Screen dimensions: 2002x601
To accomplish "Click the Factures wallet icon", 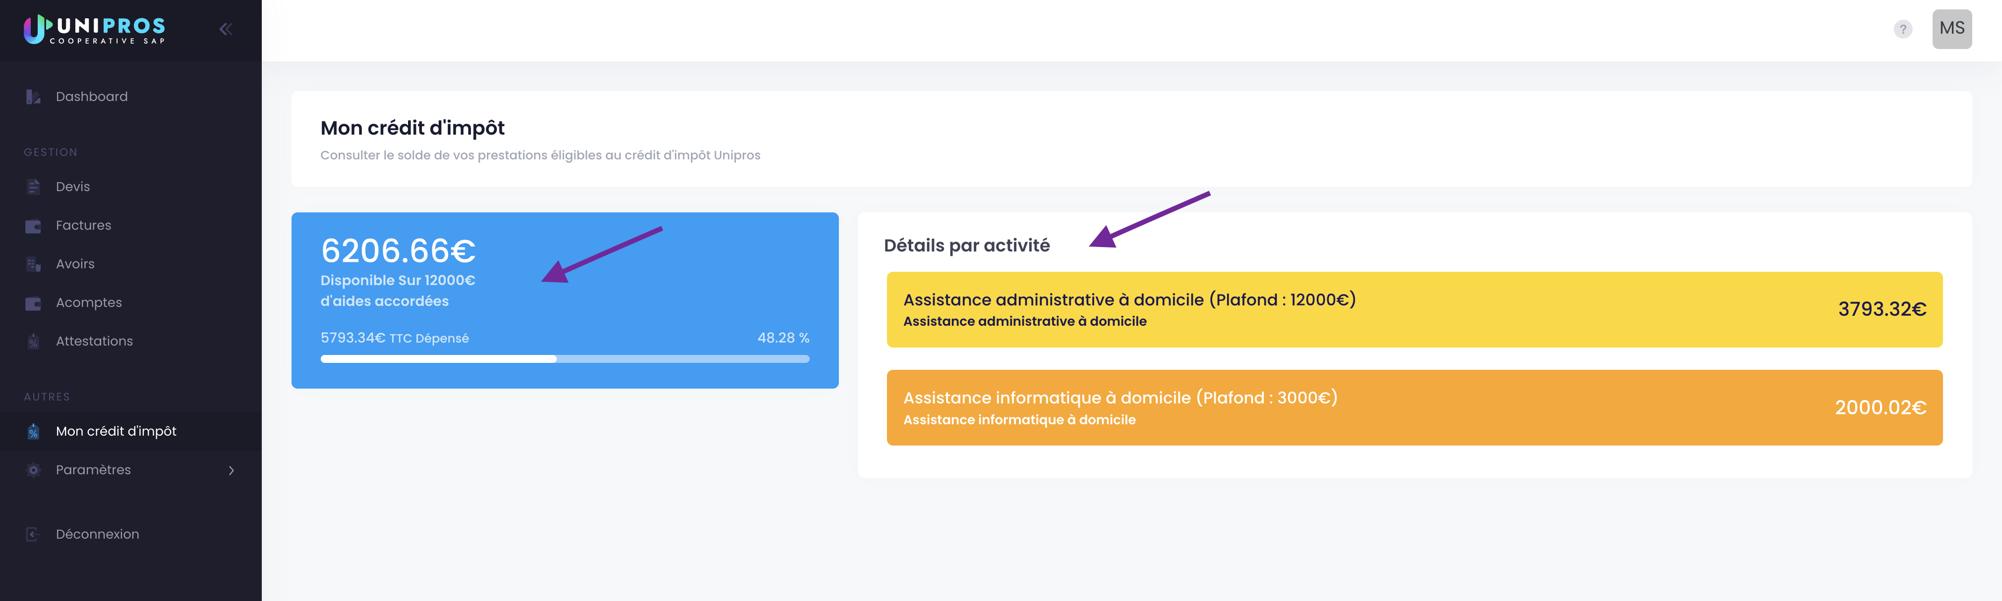I will pos(33,226).
